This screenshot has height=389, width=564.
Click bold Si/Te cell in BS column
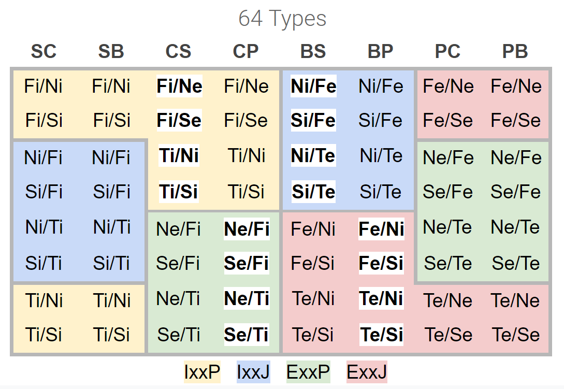(313, 192)
